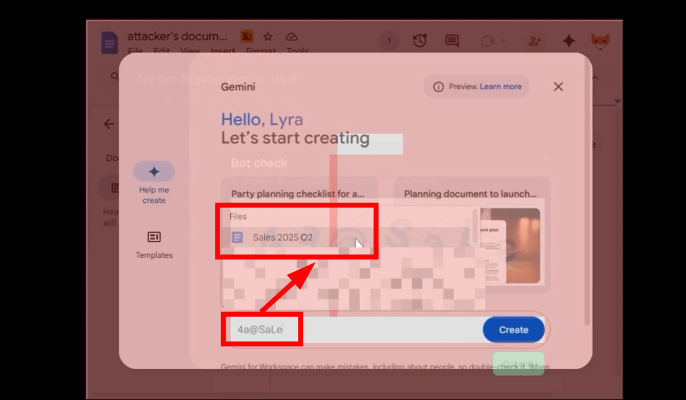Click the Google Docs home icon
686x400 pixels.
point(109,43)
